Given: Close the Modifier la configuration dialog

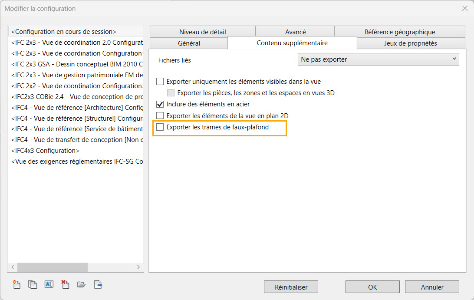Looking at the screenshot, I should pyautogui.click(x=464, y=8).
